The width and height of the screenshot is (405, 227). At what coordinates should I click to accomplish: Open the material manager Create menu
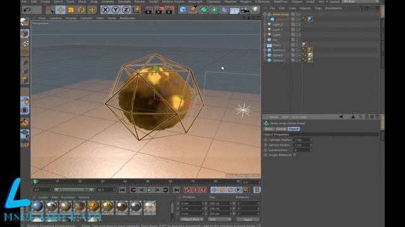coord(43,197)
